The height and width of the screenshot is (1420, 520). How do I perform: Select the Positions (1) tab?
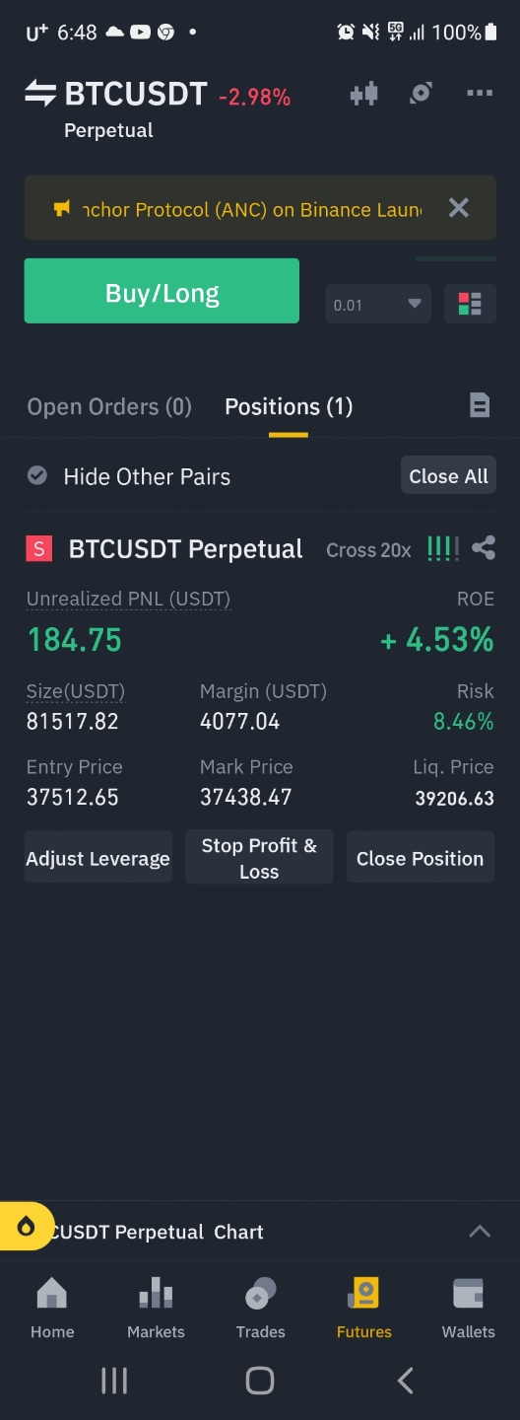(x=289, y=406)
